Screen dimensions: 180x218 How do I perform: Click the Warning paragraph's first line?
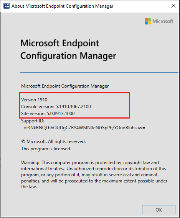[x=90, y=163]
